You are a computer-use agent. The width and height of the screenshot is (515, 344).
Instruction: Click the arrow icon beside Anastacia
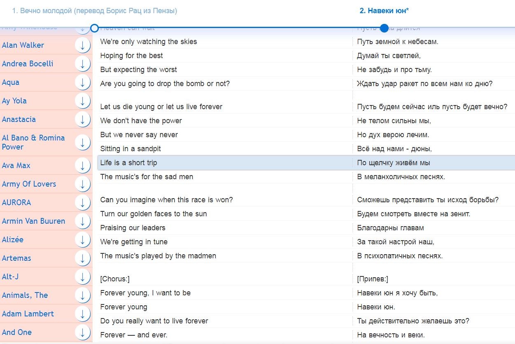(x=83, y=119)
